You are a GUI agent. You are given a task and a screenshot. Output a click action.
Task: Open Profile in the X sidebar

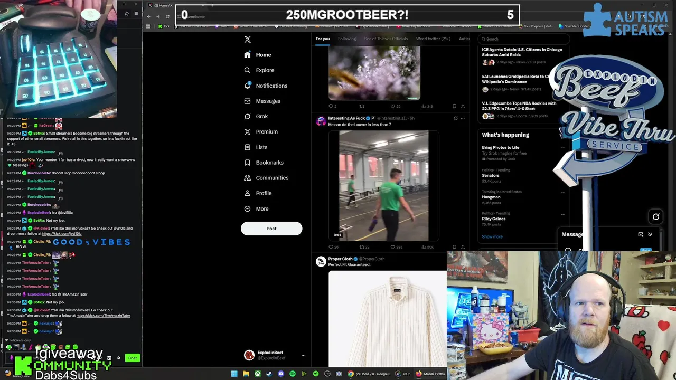coord(258,193)
